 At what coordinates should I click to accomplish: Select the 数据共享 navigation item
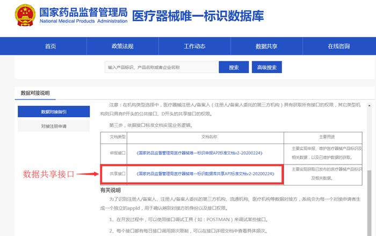(266, 46)
